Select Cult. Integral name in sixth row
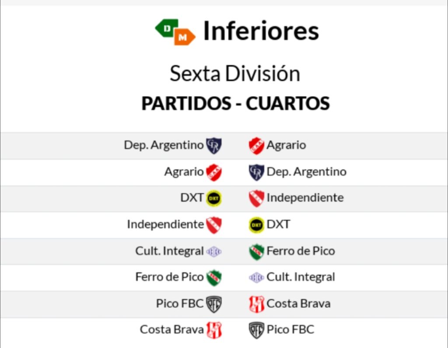448x348 pixels. (301, 277)
